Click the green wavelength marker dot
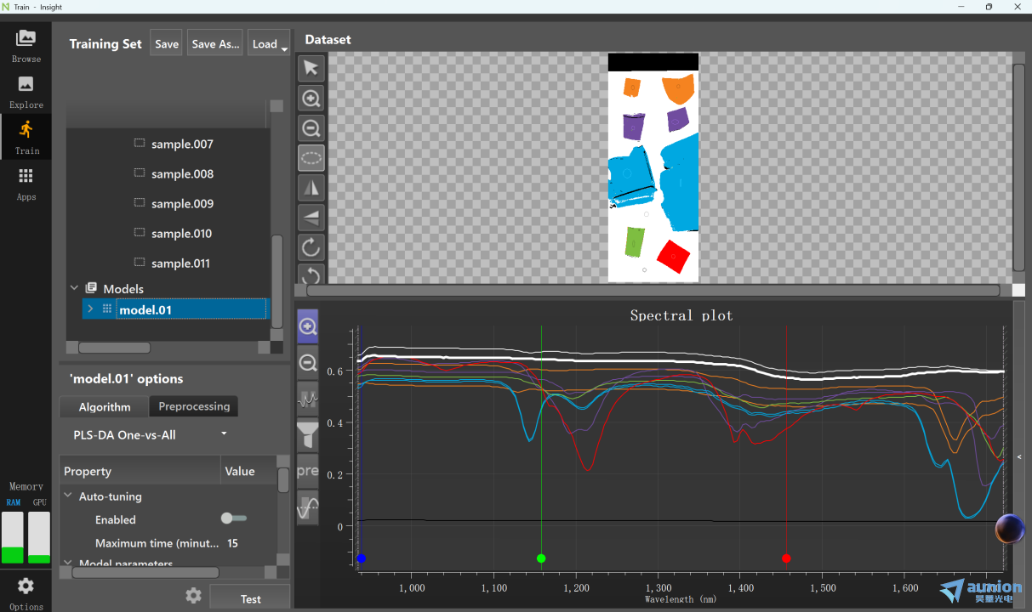 point(541,558)
